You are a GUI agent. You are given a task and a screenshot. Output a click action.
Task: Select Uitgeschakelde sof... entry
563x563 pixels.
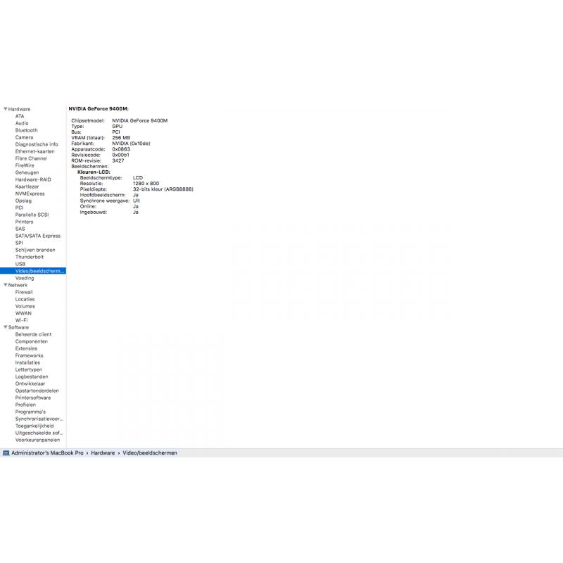click(x=39, y=433)
